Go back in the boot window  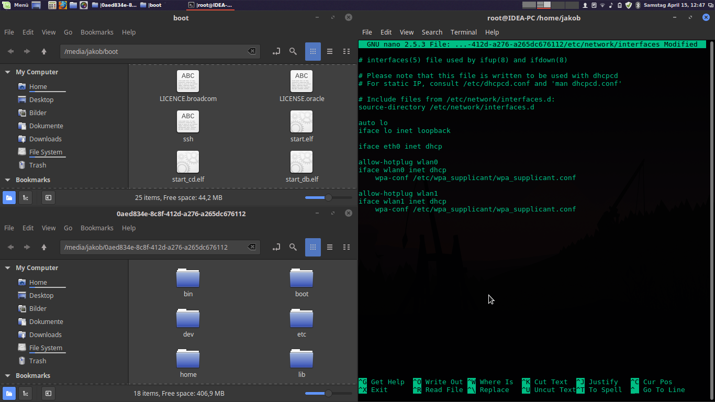(10, 51)
